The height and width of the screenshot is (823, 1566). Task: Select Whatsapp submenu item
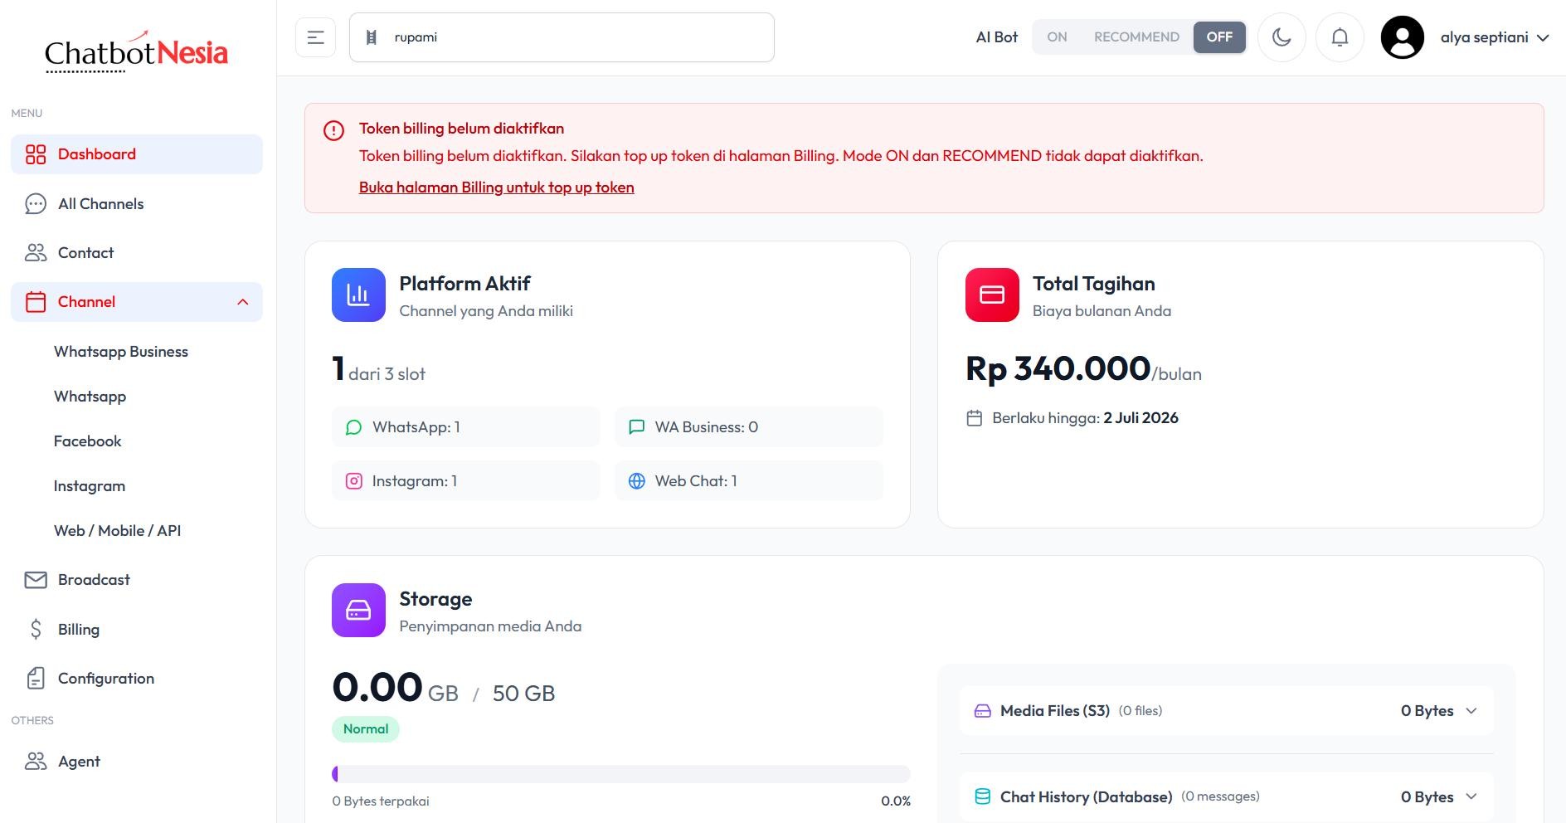[x=90, y=397]
